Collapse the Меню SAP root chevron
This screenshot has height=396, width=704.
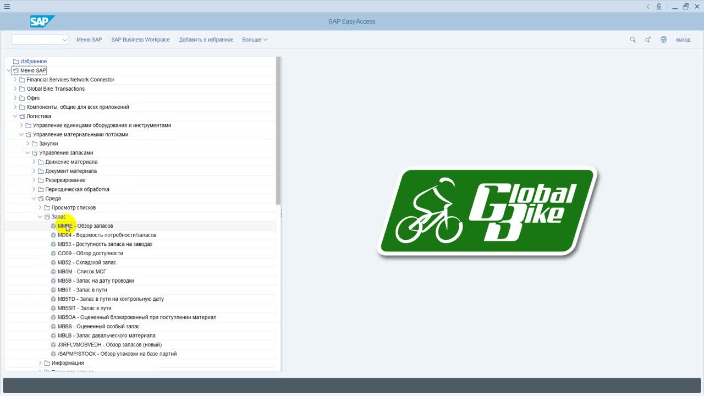[9, 70]
